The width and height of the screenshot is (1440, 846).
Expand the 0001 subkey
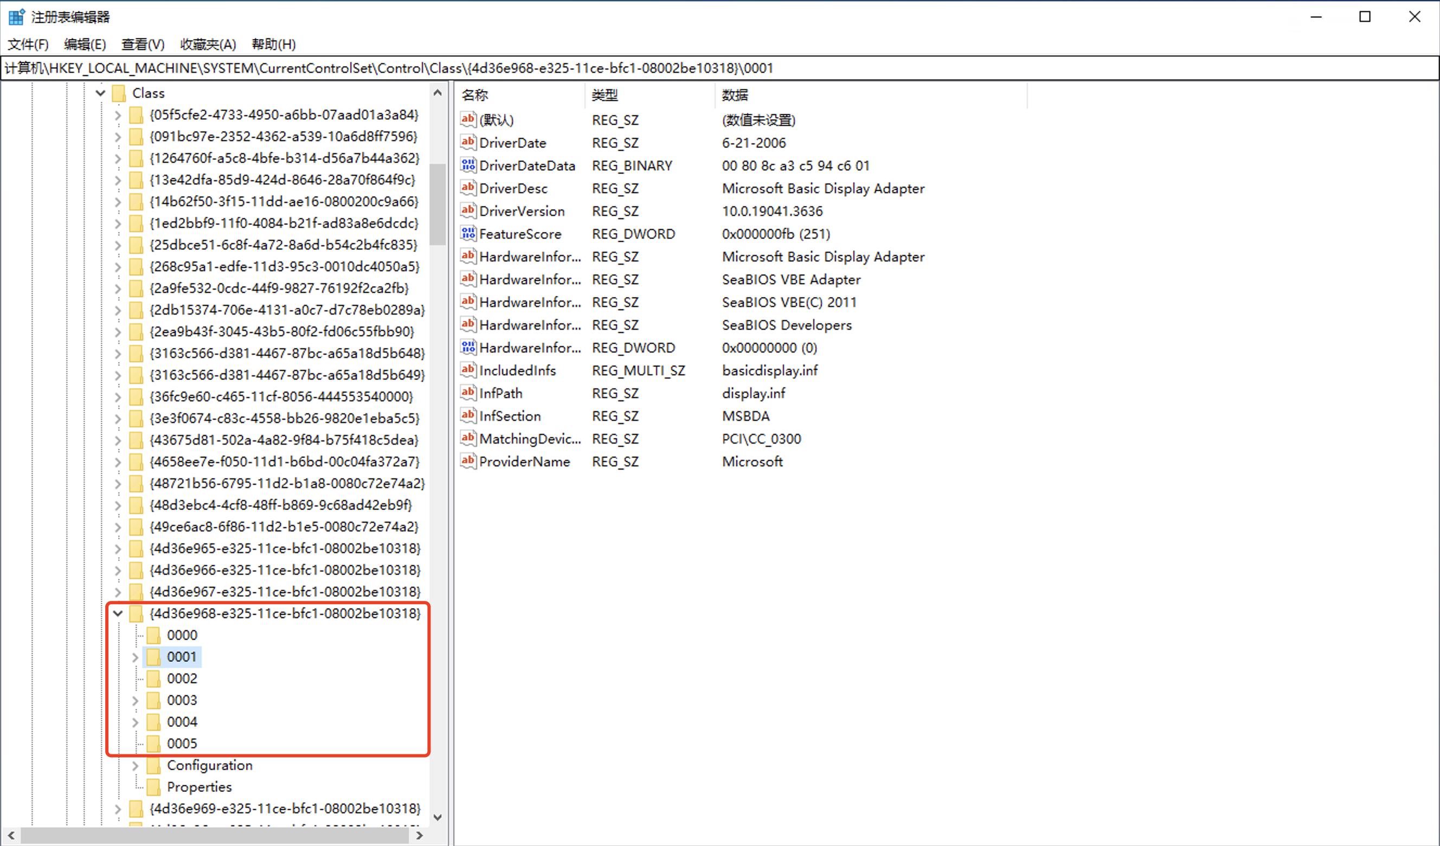(x=135, y=657)
